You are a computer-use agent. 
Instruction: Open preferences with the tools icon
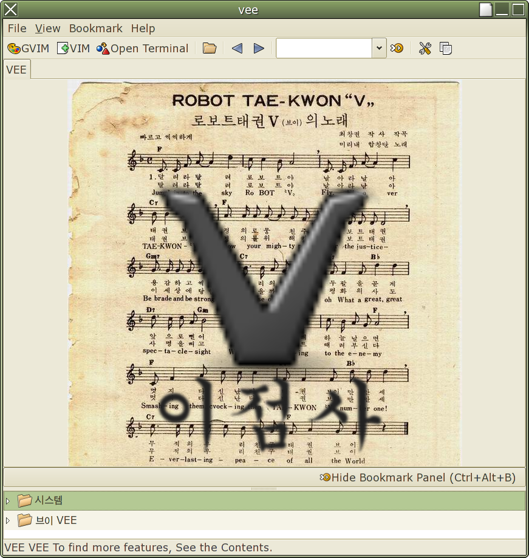tap(425, 49)
